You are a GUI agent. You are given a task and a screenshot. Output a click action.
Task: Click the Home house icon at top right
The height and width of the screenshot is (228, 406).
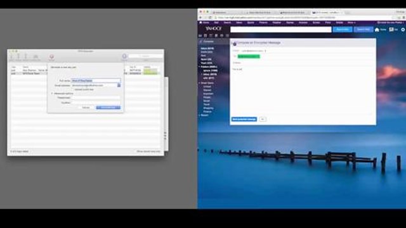pyautogui.click(x=377, y=30)
